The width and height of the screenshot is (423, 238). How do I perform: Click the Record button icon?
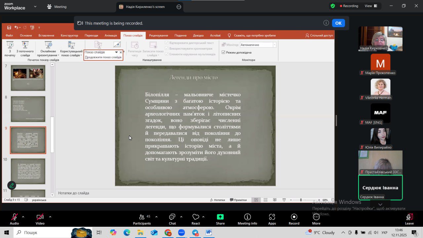[294, 217]
